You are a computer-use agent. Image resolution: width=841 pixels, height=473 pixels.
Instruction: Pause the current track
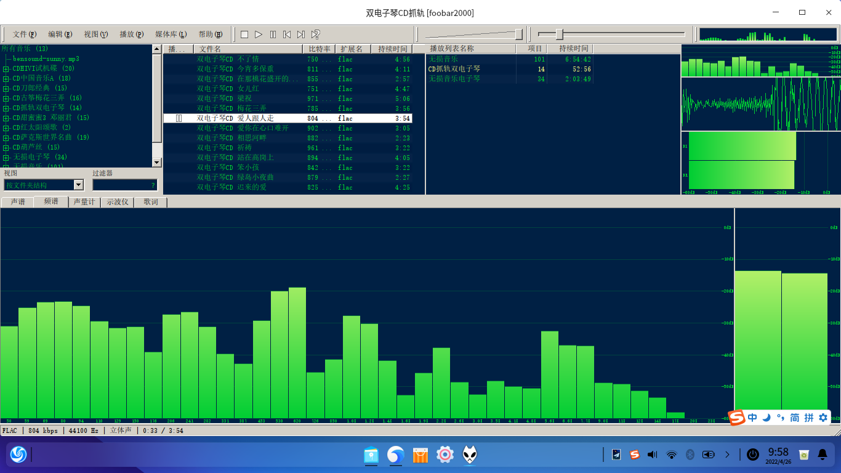[x=273, y=34]
